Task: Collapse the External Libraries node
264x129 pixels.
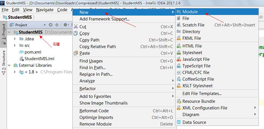Action: point(9,65)
